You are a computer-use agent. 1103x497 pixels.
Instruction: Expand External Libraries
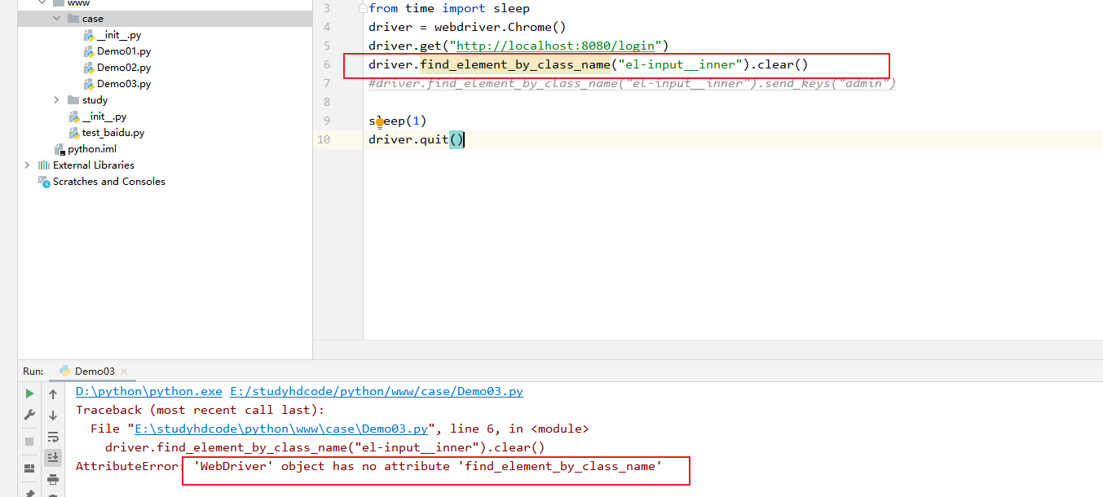click(26, 165)
